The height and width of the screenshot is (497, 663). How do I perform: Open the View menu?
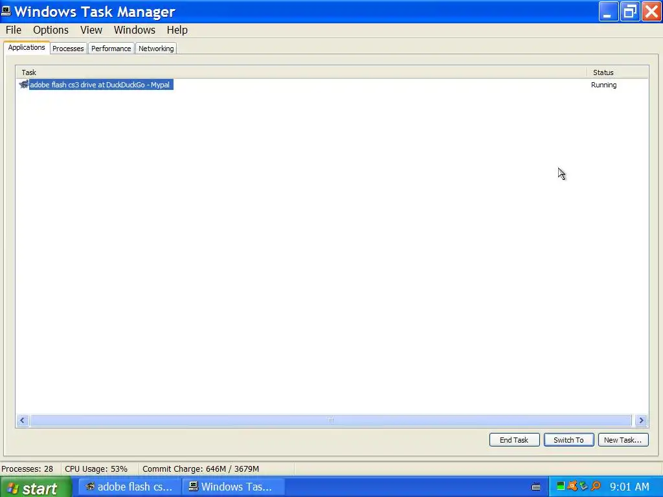click(x=91, y=30)
